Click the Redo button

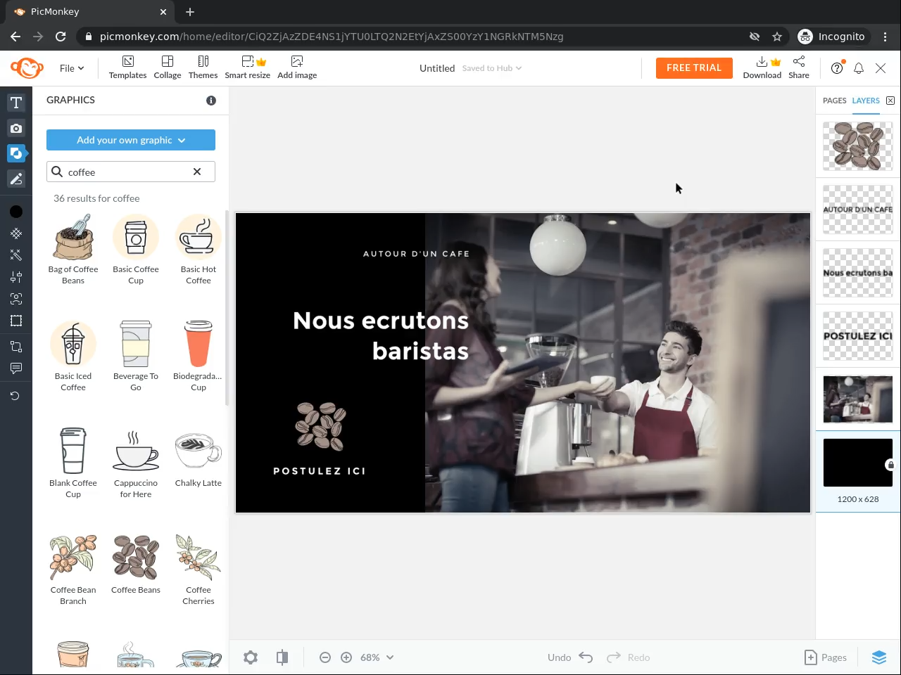coord(629,657)
